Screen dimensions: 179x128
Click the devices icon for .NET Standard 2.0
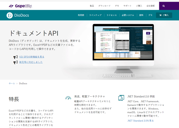[x=121, y=98]
